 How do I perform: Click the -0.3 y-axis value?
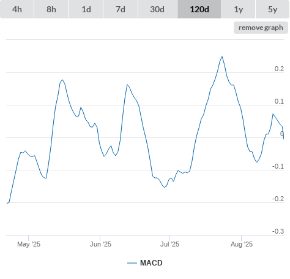coord(278,231)
